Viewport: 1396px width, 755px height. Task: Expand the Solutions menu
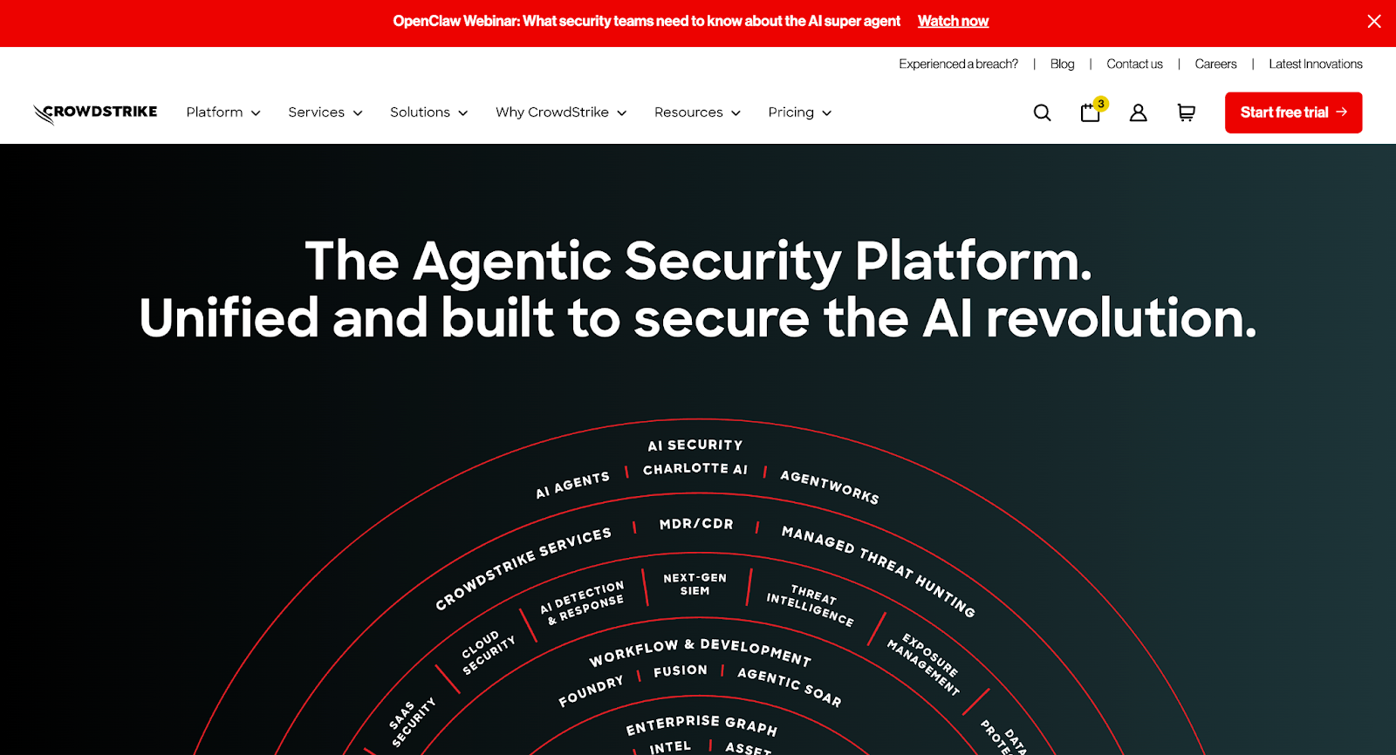click(429, 112)
